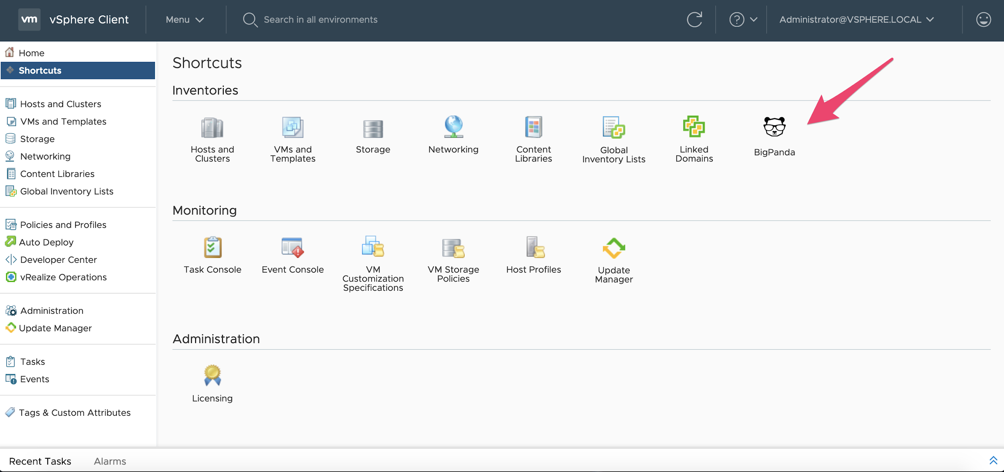Open the VM Storage Policies shortcut icon

pos(453,247)
